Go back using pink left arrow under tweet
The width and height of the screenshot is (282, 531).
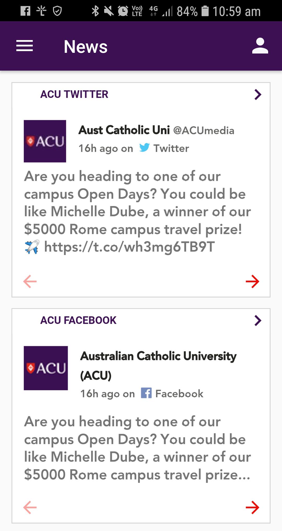pyautogui.click(x=30, y=282)
